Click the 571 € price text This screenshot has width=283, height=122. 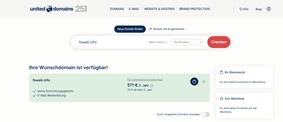(x=132, y=85)
